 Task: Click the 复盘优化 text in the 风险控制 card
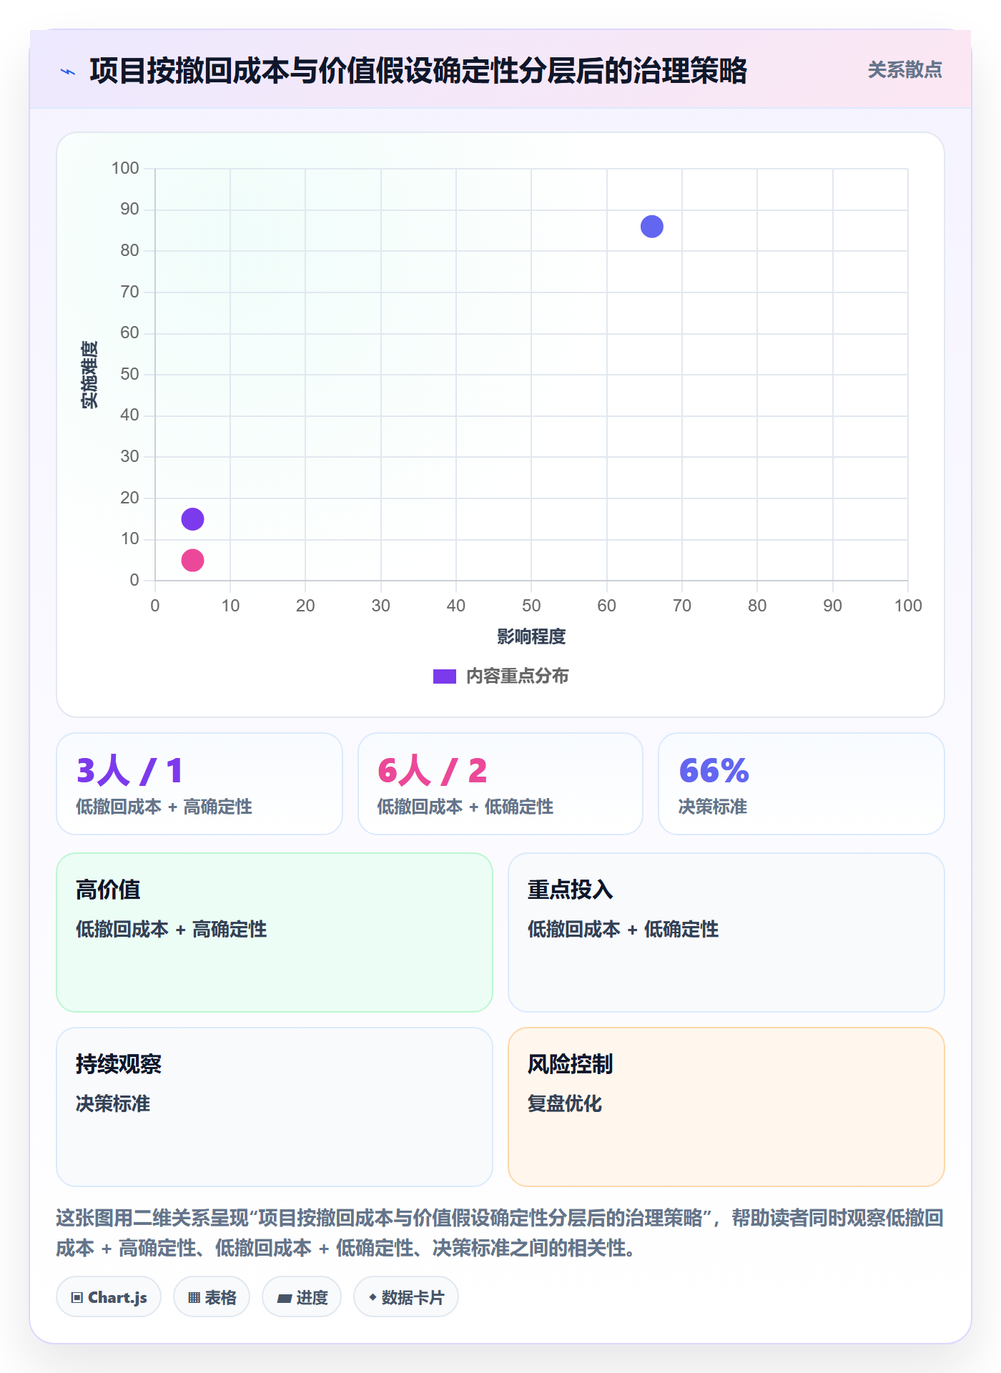coord(565,1103)
